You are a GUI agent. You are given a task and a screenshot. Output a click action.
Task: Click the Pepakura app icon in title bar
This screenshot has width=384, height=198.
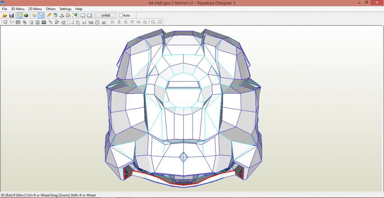(x=3, y=3)
